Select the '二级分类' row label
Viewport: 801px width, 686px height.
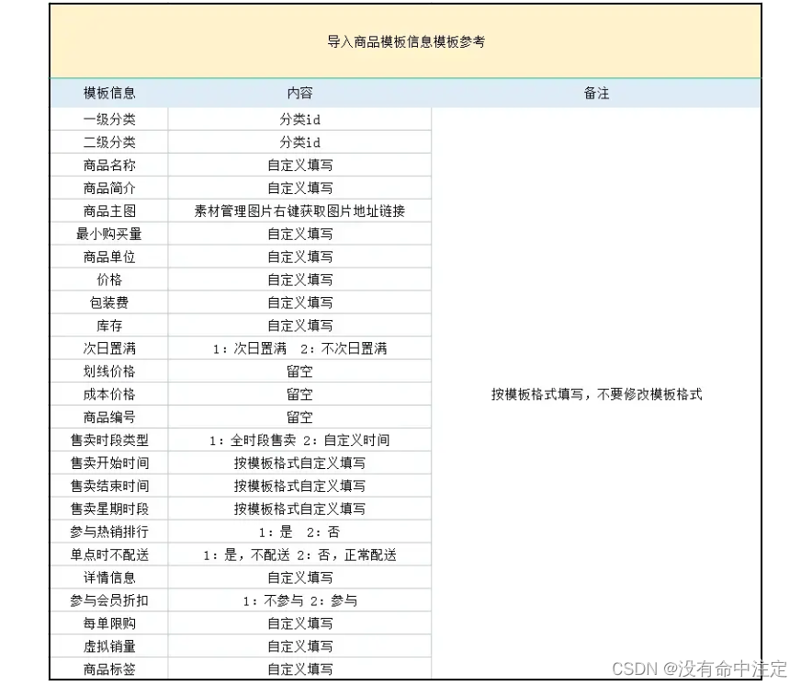(109, 143)
